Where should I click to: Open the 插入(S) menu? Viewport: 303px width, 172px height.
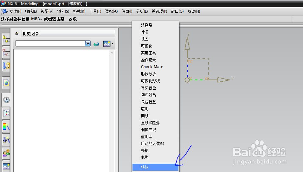63,12
